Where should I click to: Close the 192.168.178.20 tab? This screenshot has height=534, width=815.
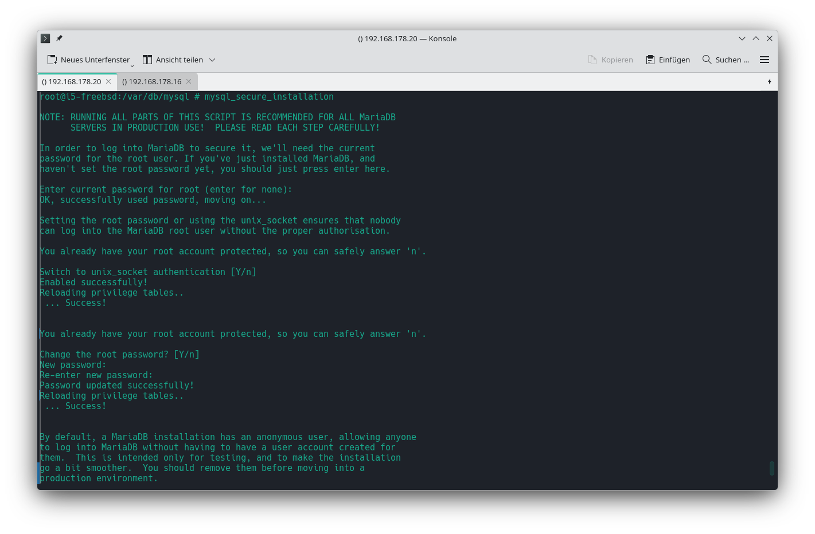[108, 81]
